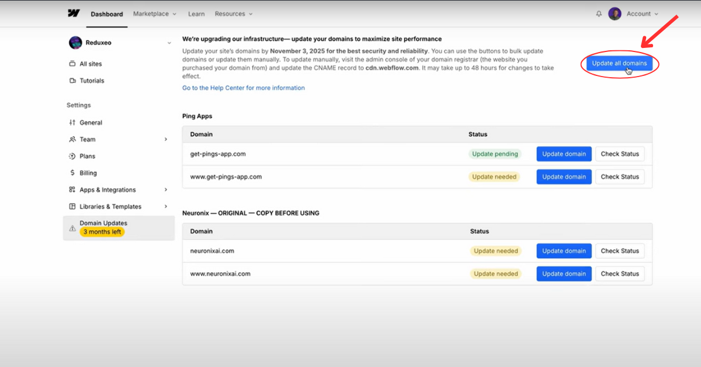Check Status for neuronixai.com

click(620, 251)
